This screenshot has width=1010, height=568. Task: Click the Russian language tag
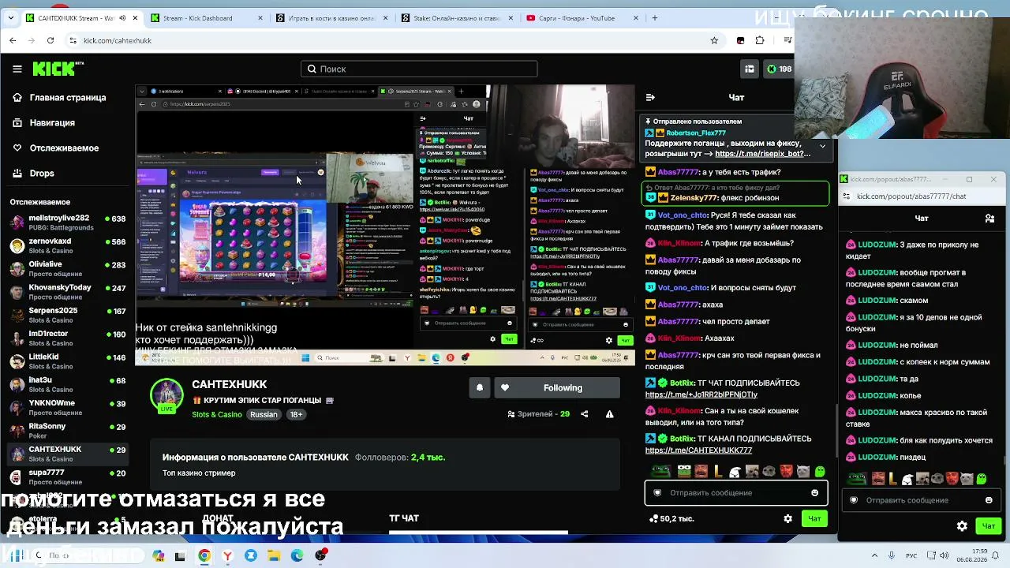(x=264, y=415)
